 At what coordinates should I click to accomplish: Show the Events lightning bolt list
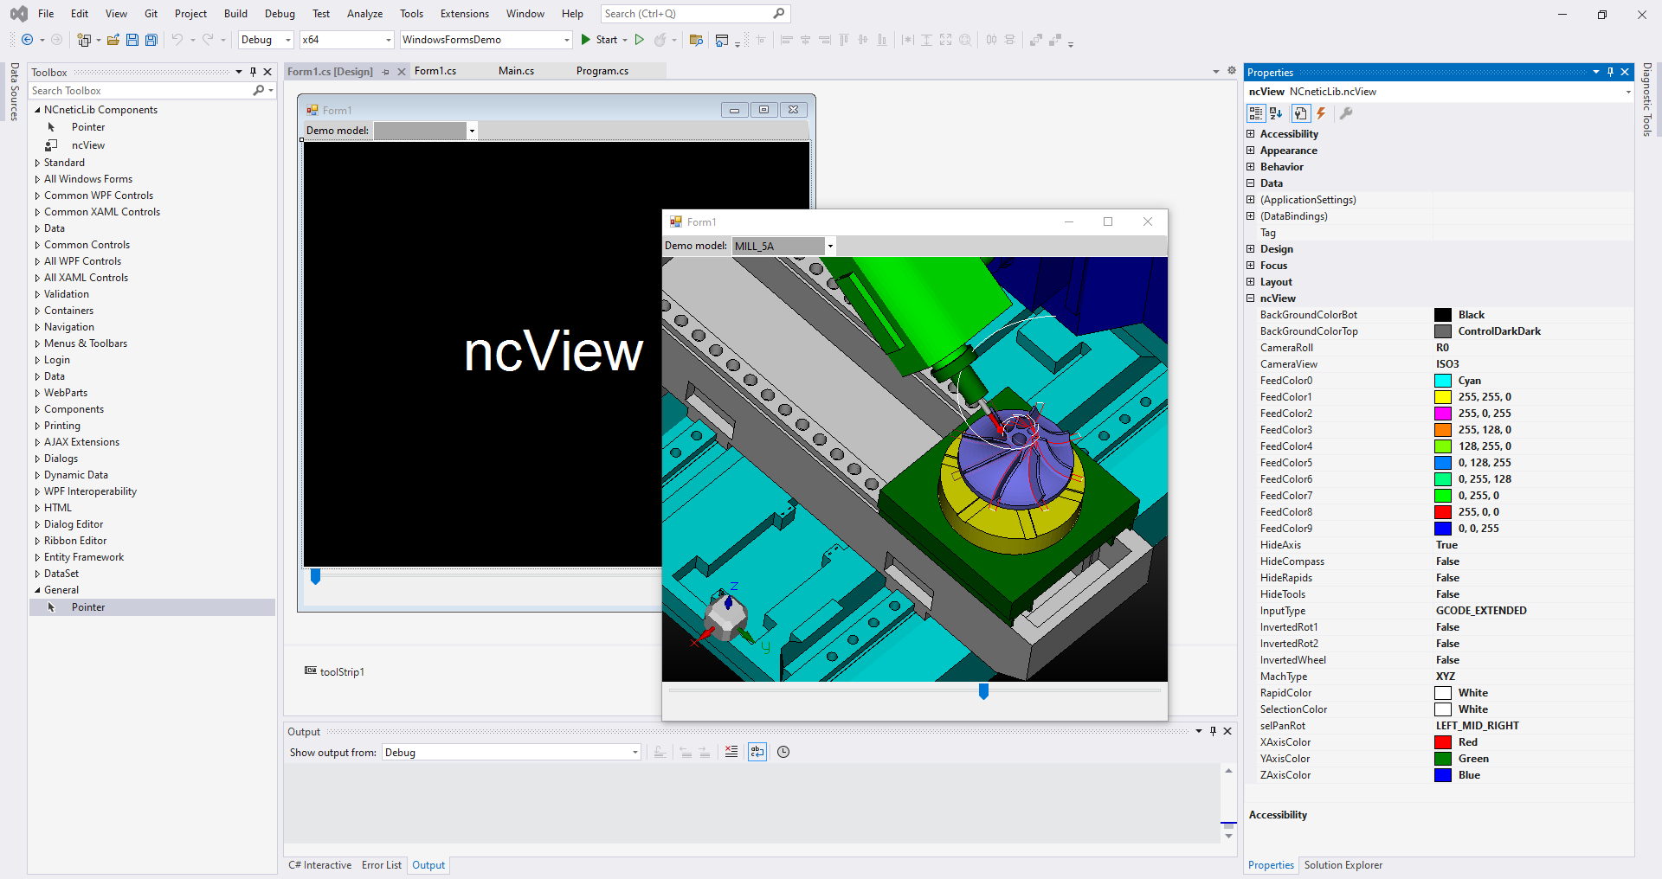pos(1321,113)
